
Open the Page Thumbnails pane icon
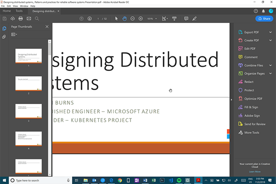4,29
